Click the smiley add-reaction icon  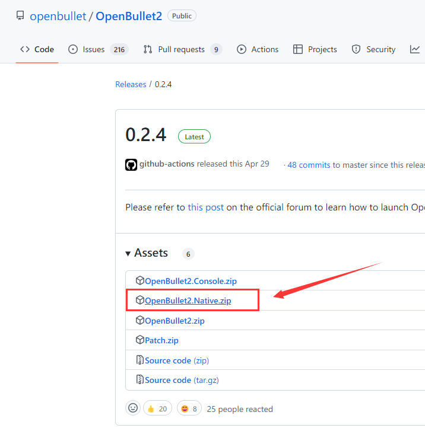coord(133,408)
